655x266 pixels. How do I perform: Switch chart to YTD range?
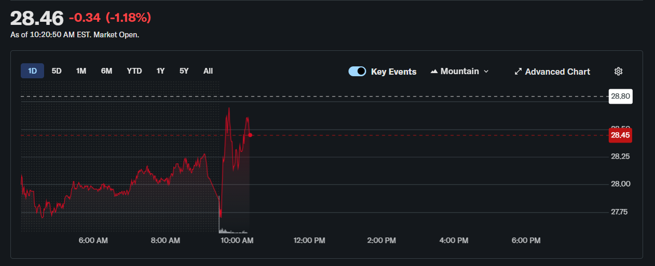click(134, 71)
